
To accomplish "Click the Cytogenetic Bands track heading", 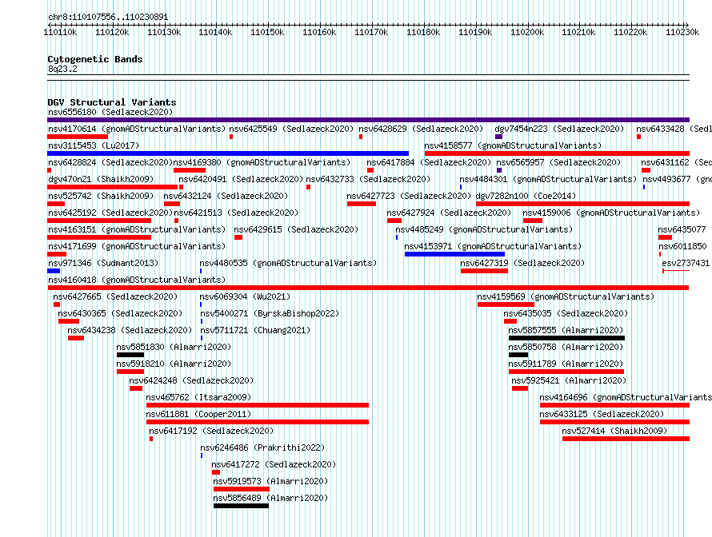I will coord(95,59).
